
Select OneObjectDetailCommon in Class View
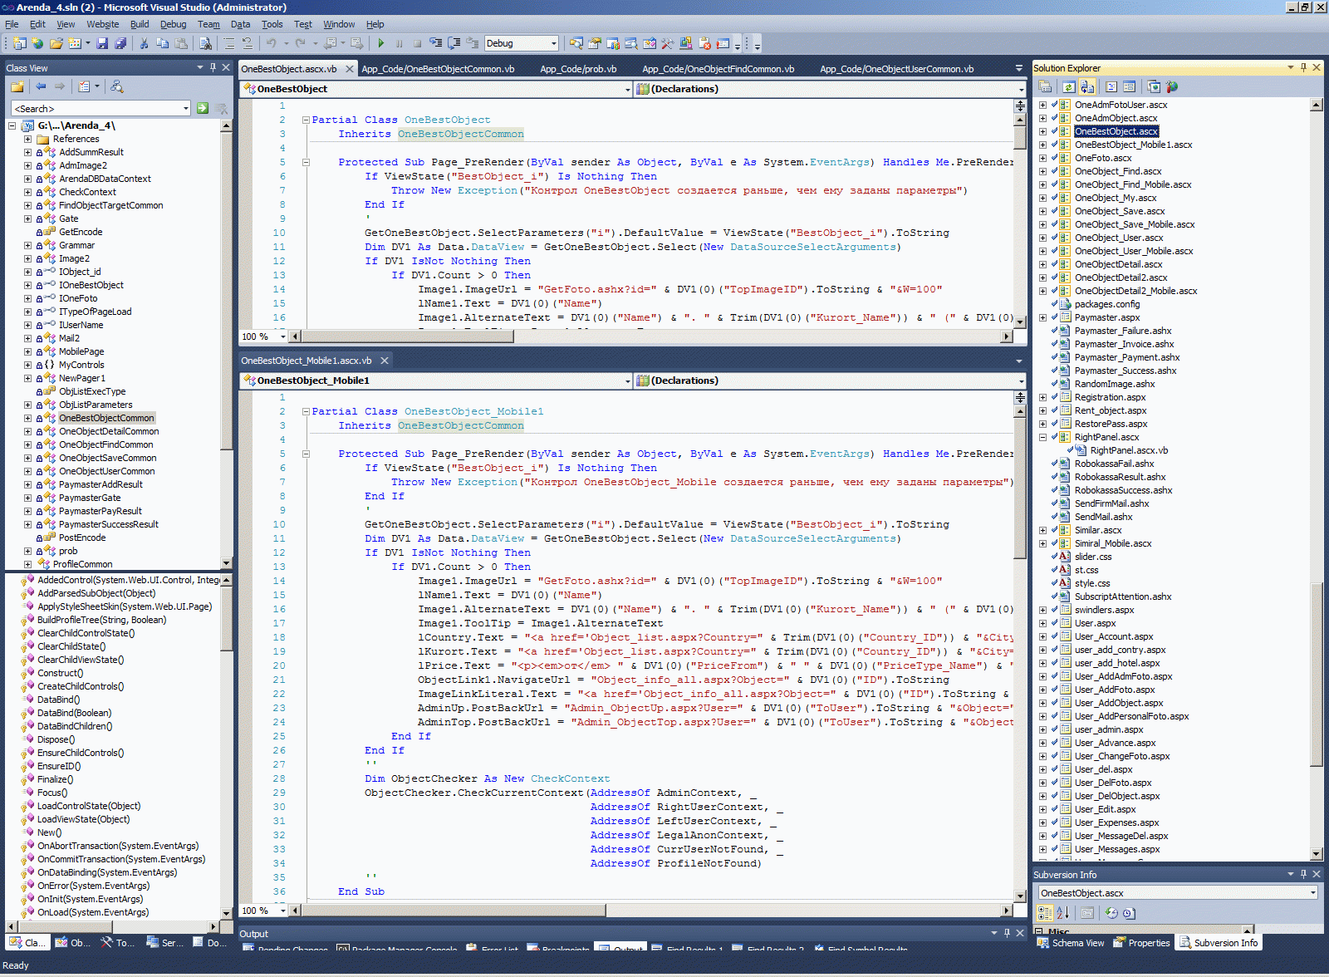point(109,431)
